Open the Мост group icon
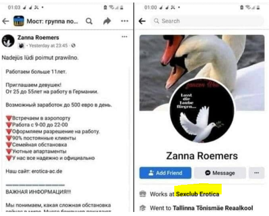The image size is (269, 216). [x=19, y=21]
